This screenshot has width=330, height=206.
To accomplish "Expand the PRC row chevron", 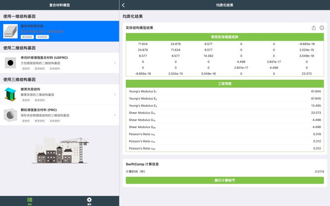I will coord(115,115).
